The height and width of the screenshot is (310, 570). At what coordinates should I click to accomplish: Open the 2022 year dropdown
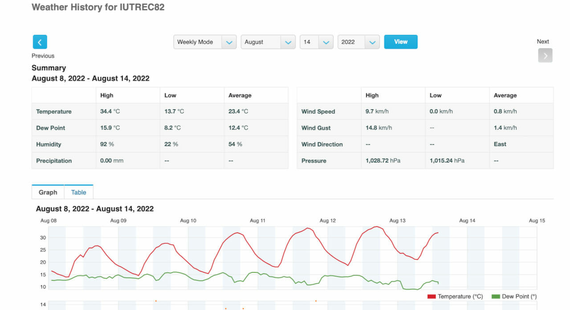pos(359,42)
